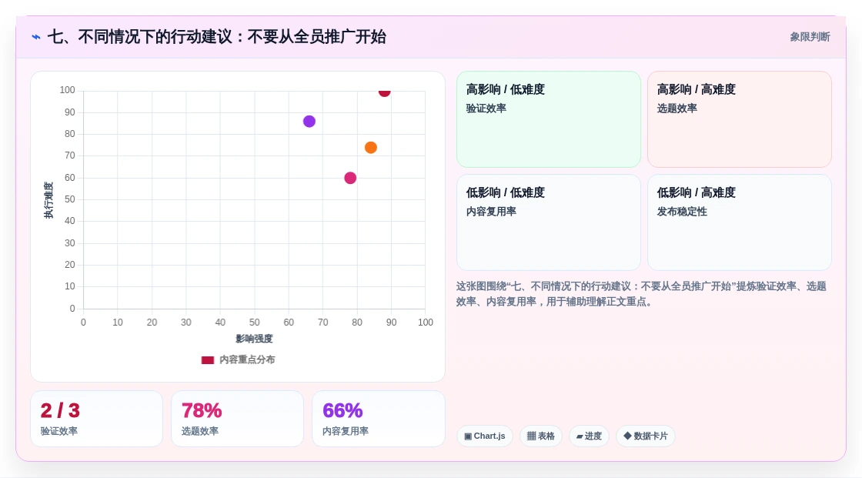The width and height of the screenshot is (862, 478).
Task: Click the 表格 tag chip
Action: (x=541, y=436)
